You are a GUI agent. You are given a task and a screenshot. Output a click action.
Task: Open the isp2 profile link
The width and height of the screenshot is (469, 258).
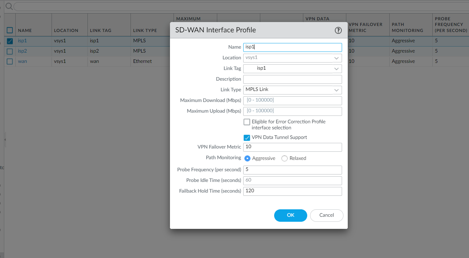(x=22, y=51)
